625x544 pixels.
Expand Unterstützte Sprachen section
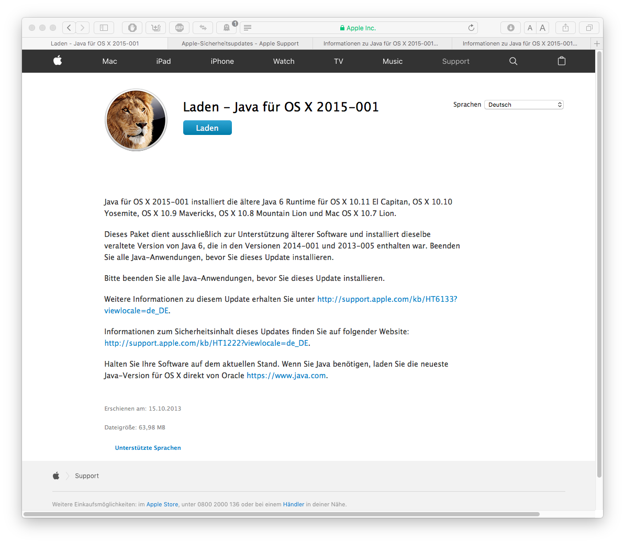click(148, 448)
